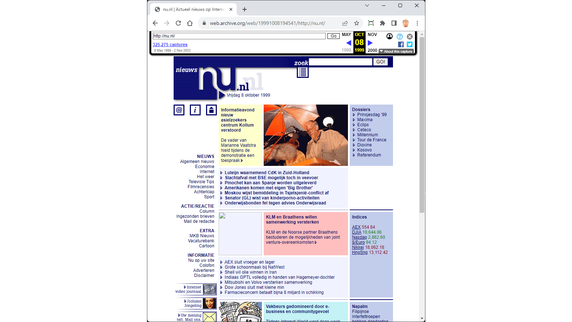572x322 pixels.
Task: Click the GO! search button
Action: coord(381,62)
